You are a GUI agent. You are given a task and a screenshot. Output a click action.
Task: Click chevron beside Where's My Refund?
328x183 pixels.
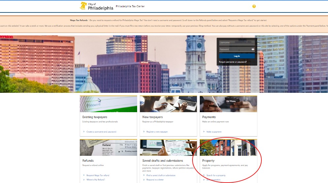(x=84, y=180)
